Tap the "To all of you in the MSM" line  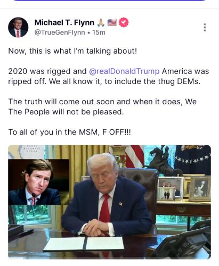70,132
